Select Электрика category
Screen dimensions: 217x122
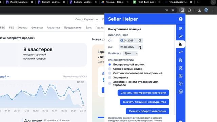(110, 78)
